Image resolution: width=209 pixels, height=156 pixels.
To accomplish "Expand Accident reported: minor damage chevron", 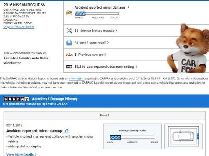I will coord(128,7).
